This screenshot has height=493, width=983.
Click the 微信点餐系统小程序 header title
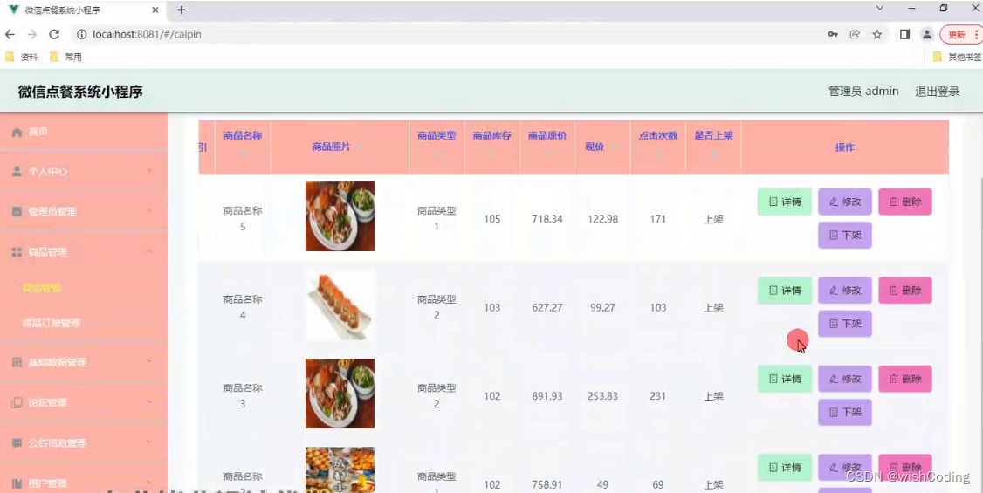pyautogui.click(x=80, y=92)
